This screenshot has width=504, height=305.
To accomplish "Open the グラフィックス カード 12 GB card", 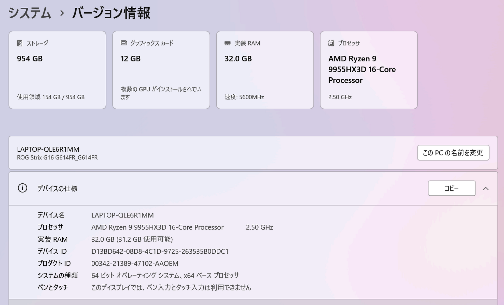I will coord(161,70).
